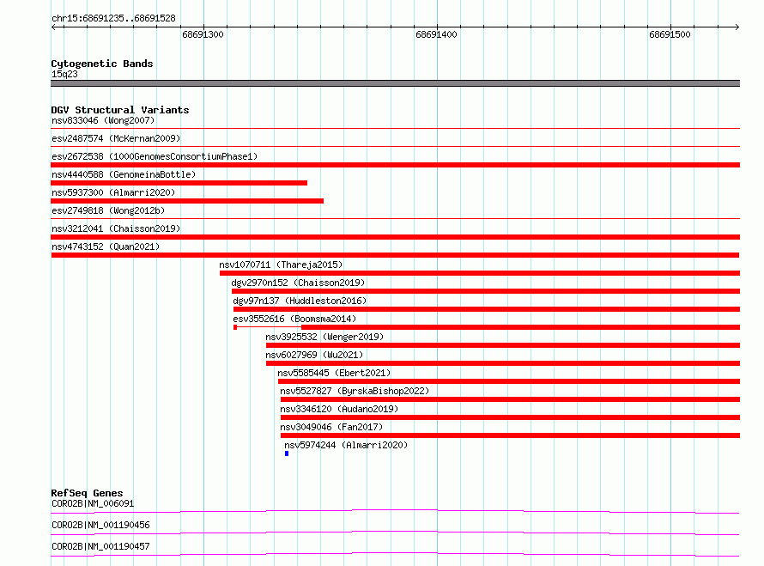Click the red bar of dgv2970n152
The height and width of the screenshot is (566, 764).
pos(486,291)
